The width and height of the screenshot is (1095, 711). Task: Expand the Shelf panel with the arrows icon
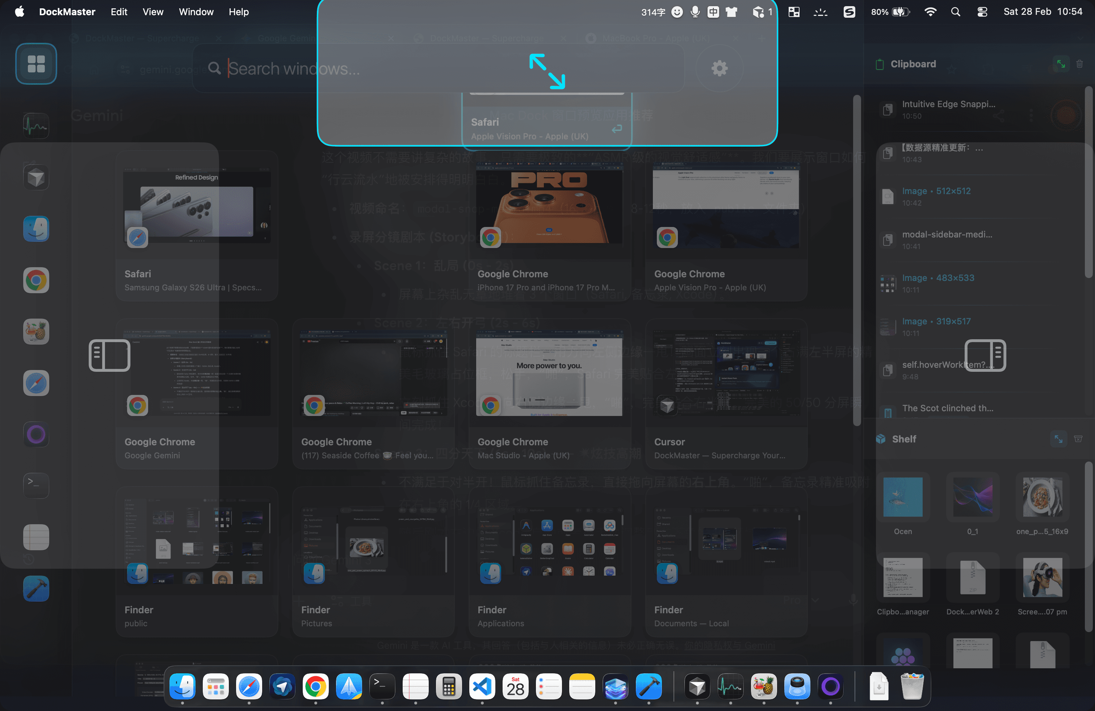pos(1058,439)
